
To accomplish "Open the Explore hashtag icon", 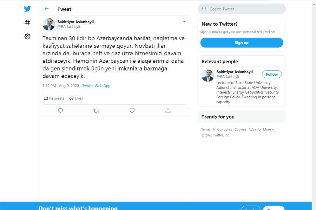I will tap(27, 22).
